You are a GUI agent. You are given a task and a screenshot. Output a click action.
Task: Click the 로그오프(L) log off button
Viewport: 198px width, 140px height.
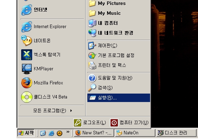[x=89, y=123]
